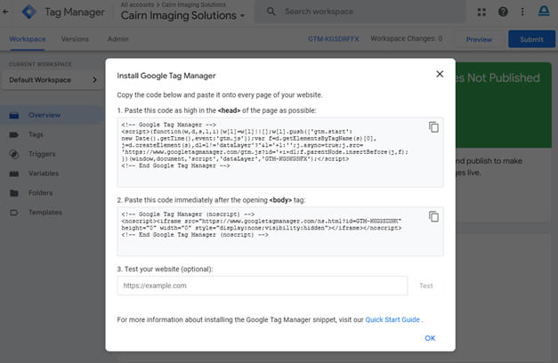This screenshot has width=558, height=363.
Task: Click the Templates sidebar icon
Action: 14,213
